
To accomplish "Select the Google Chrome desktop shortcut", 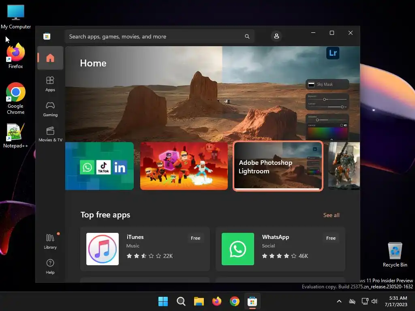I will click(x=16, y=98).
